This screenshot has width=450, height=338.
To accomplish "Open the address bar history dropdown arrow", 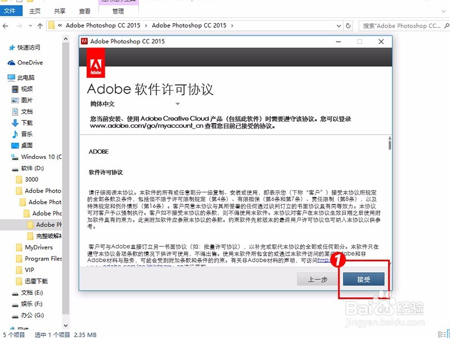I will pyautogui.click(x=338, y=25).
